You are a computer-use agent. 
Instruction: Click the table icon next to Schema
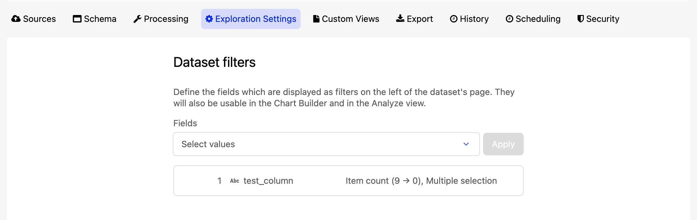tap(77, 19)
